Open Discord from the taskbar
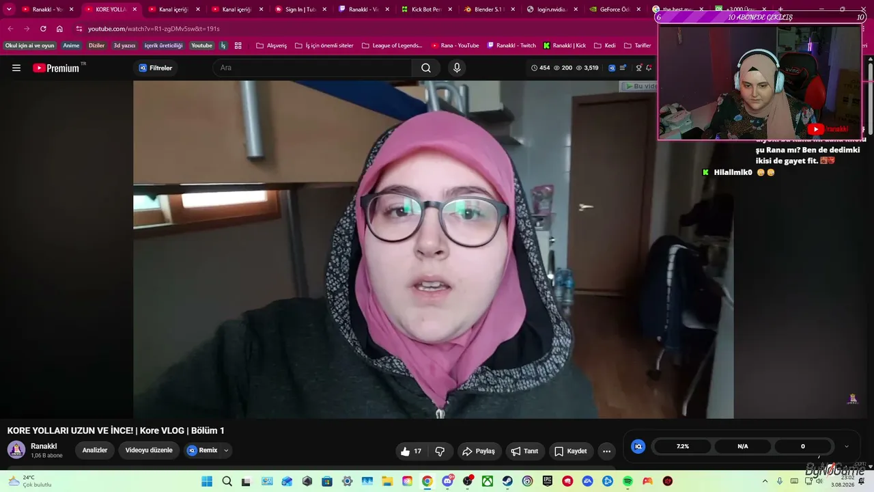 447,481
